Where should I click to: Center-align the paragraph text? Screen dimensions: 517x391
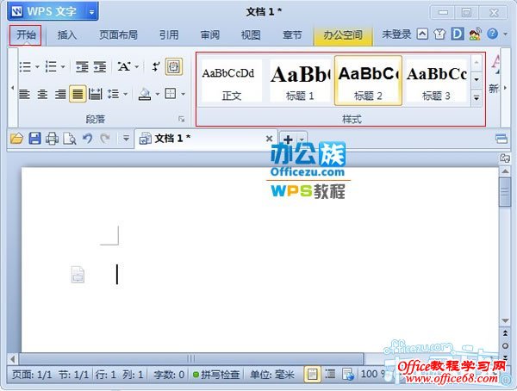click(x=42, y=94)
